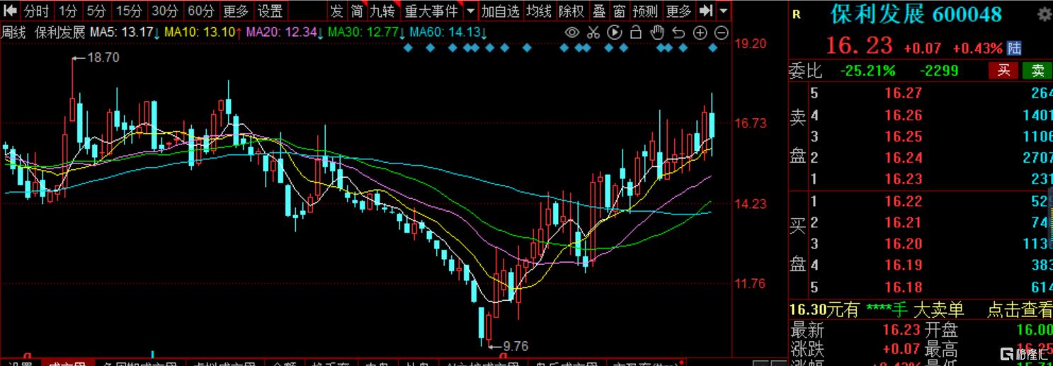Open the quote panel settings gear
This screenshot has height=366, width=1053.
pyautogui.click(x=1043, y=16)
